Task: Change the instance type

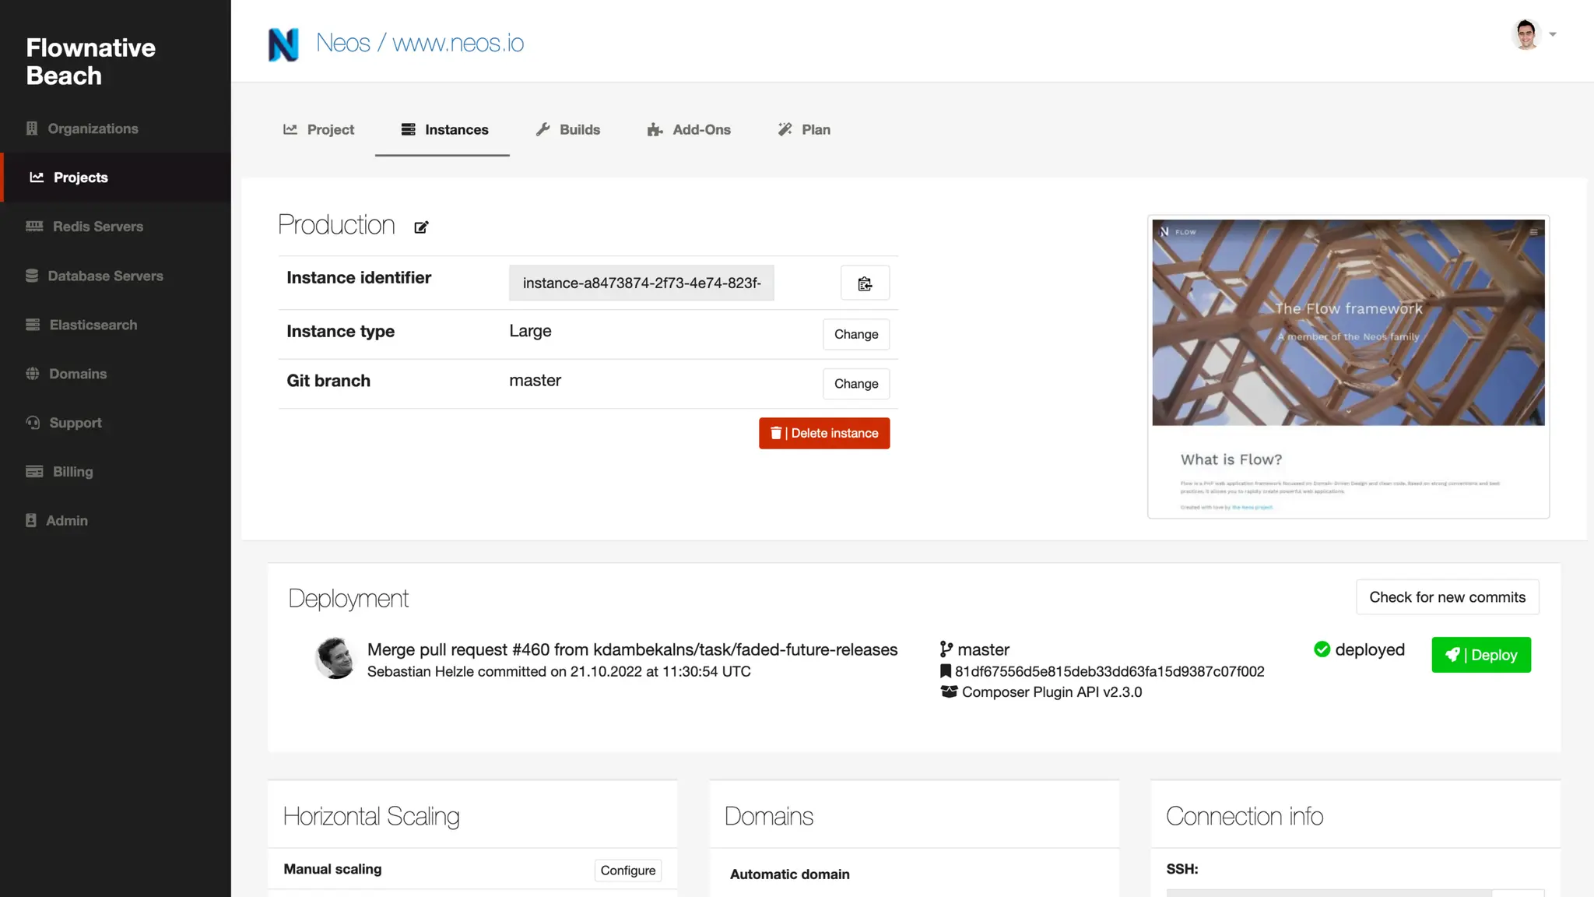Action: point(855,334)
